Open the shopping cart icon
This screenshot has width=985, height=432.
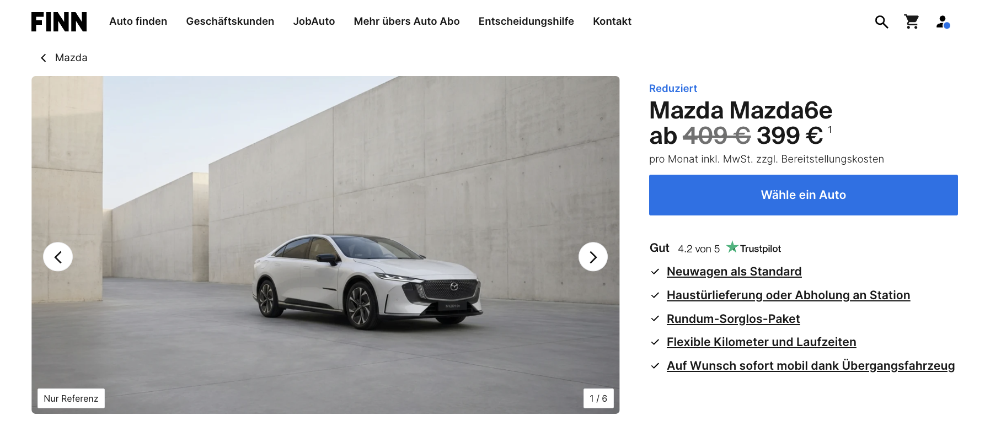point(912,21)
